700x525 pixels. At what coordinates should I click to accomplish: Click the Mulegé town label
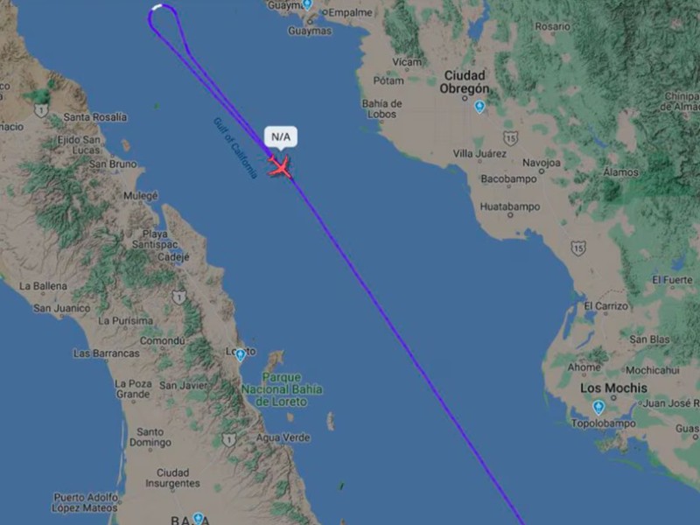pyautogui.click(x=141, y=196)
